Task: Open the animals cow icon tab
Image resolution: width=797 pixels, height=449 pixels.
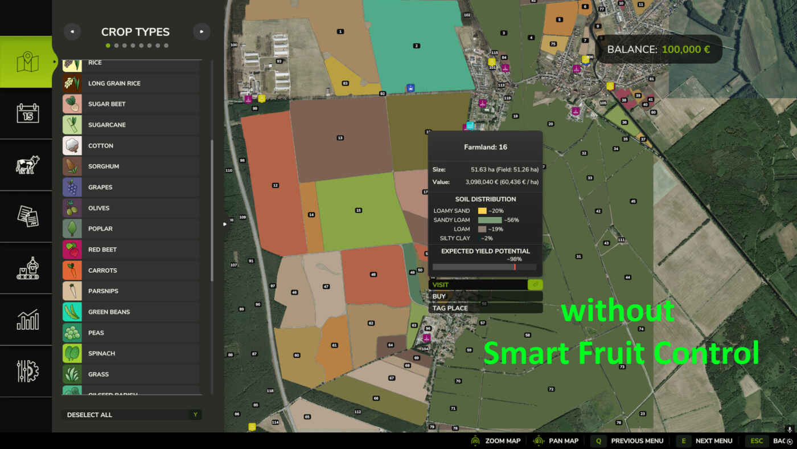Action: point(27,165)
